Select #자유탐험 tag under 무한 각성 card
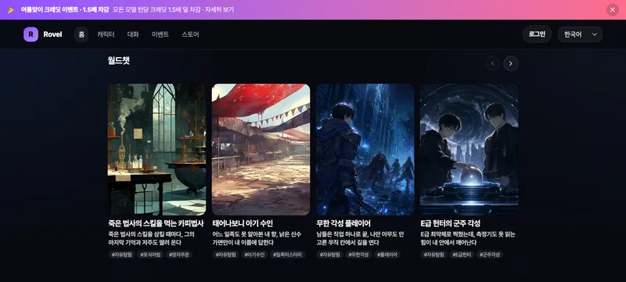The image size is (626, 282). click(329, 255)
